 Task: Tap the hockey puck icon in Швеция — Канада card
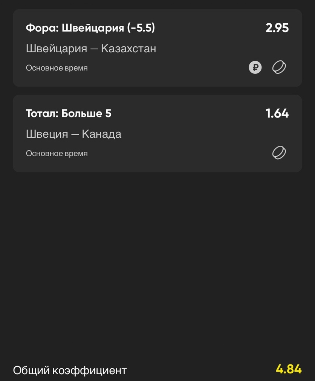click(279, 153)
